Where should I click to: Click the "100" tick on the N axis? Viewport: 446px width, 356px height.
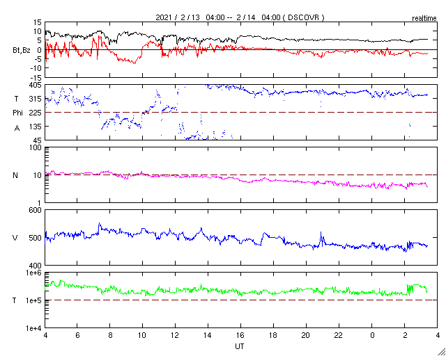point(36,147)
